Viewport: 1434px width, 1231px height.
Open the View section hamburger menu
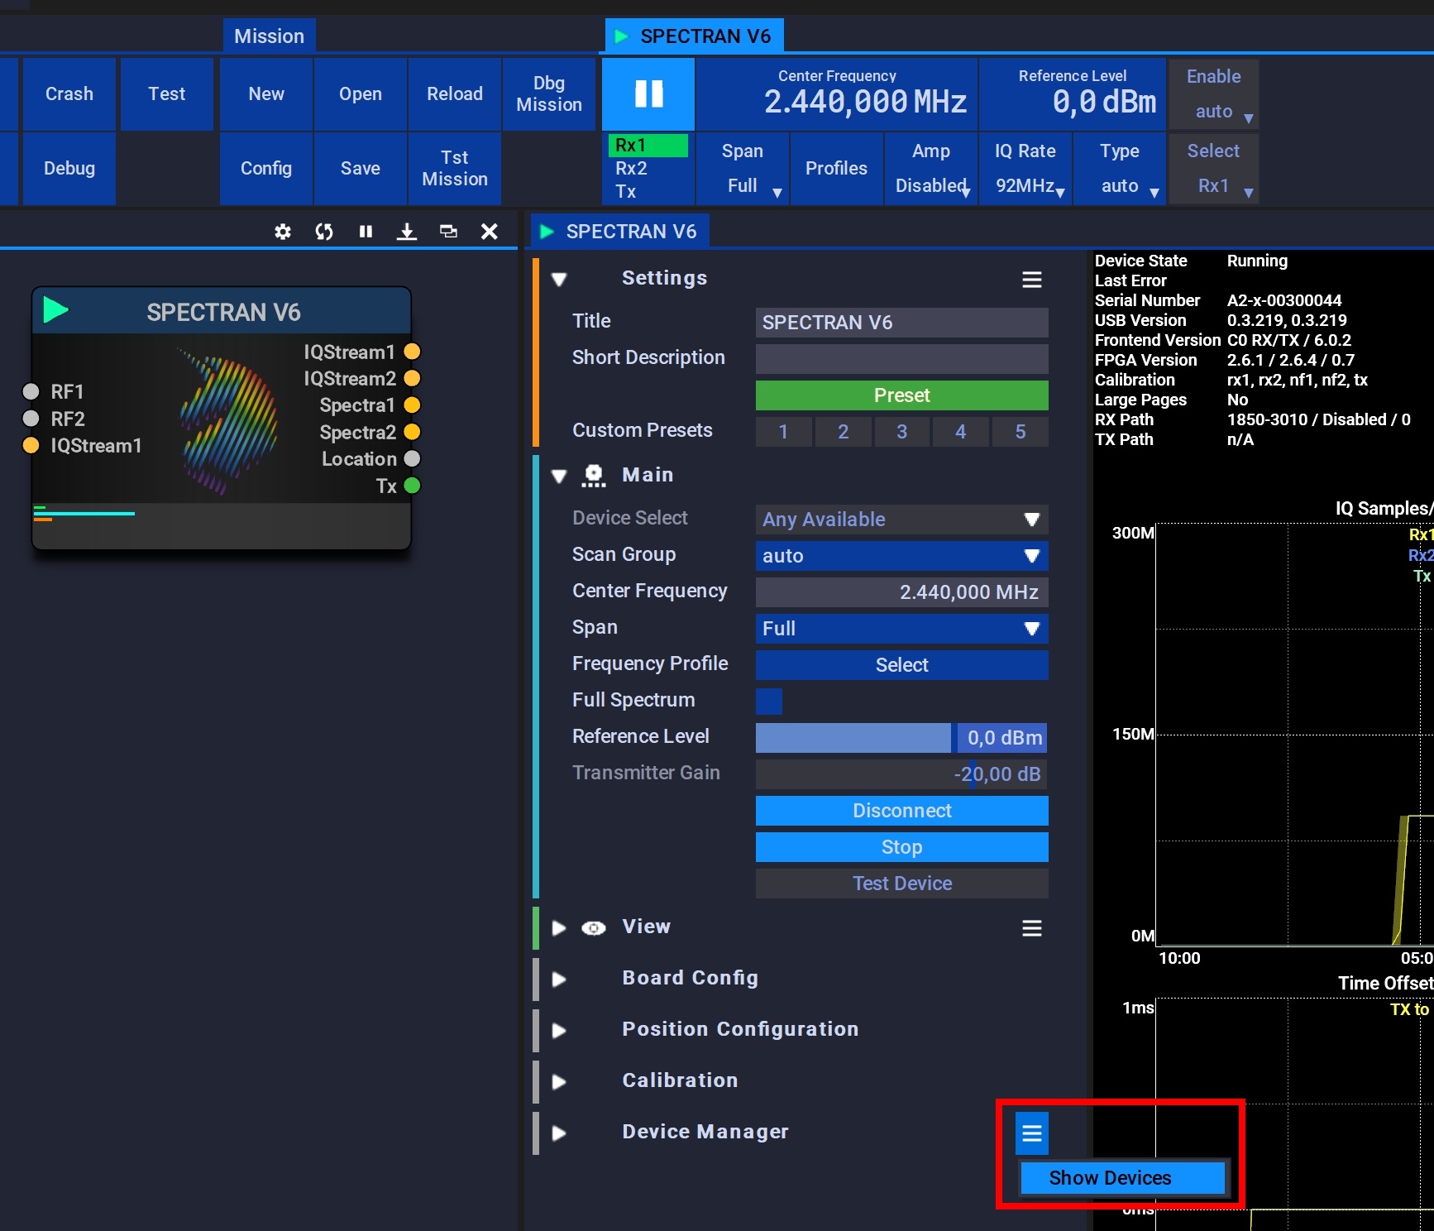click(1032, 928)
